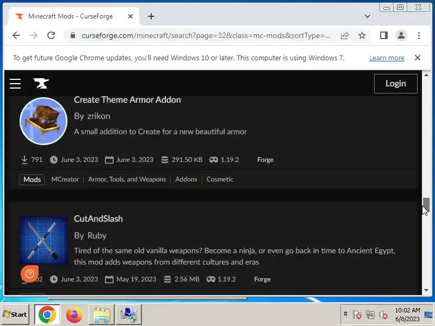
Task: Click the Login button
Action: [396, 84]
